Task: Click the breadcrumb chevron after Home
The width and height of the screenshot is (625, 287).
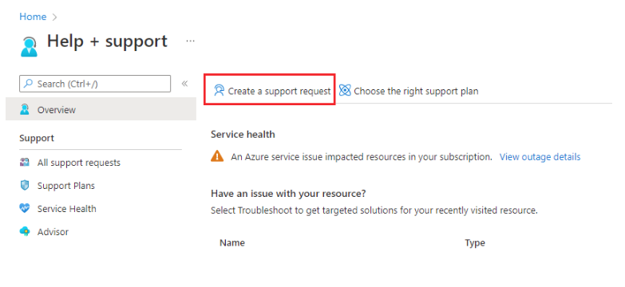Action: [x=54, y=17]
